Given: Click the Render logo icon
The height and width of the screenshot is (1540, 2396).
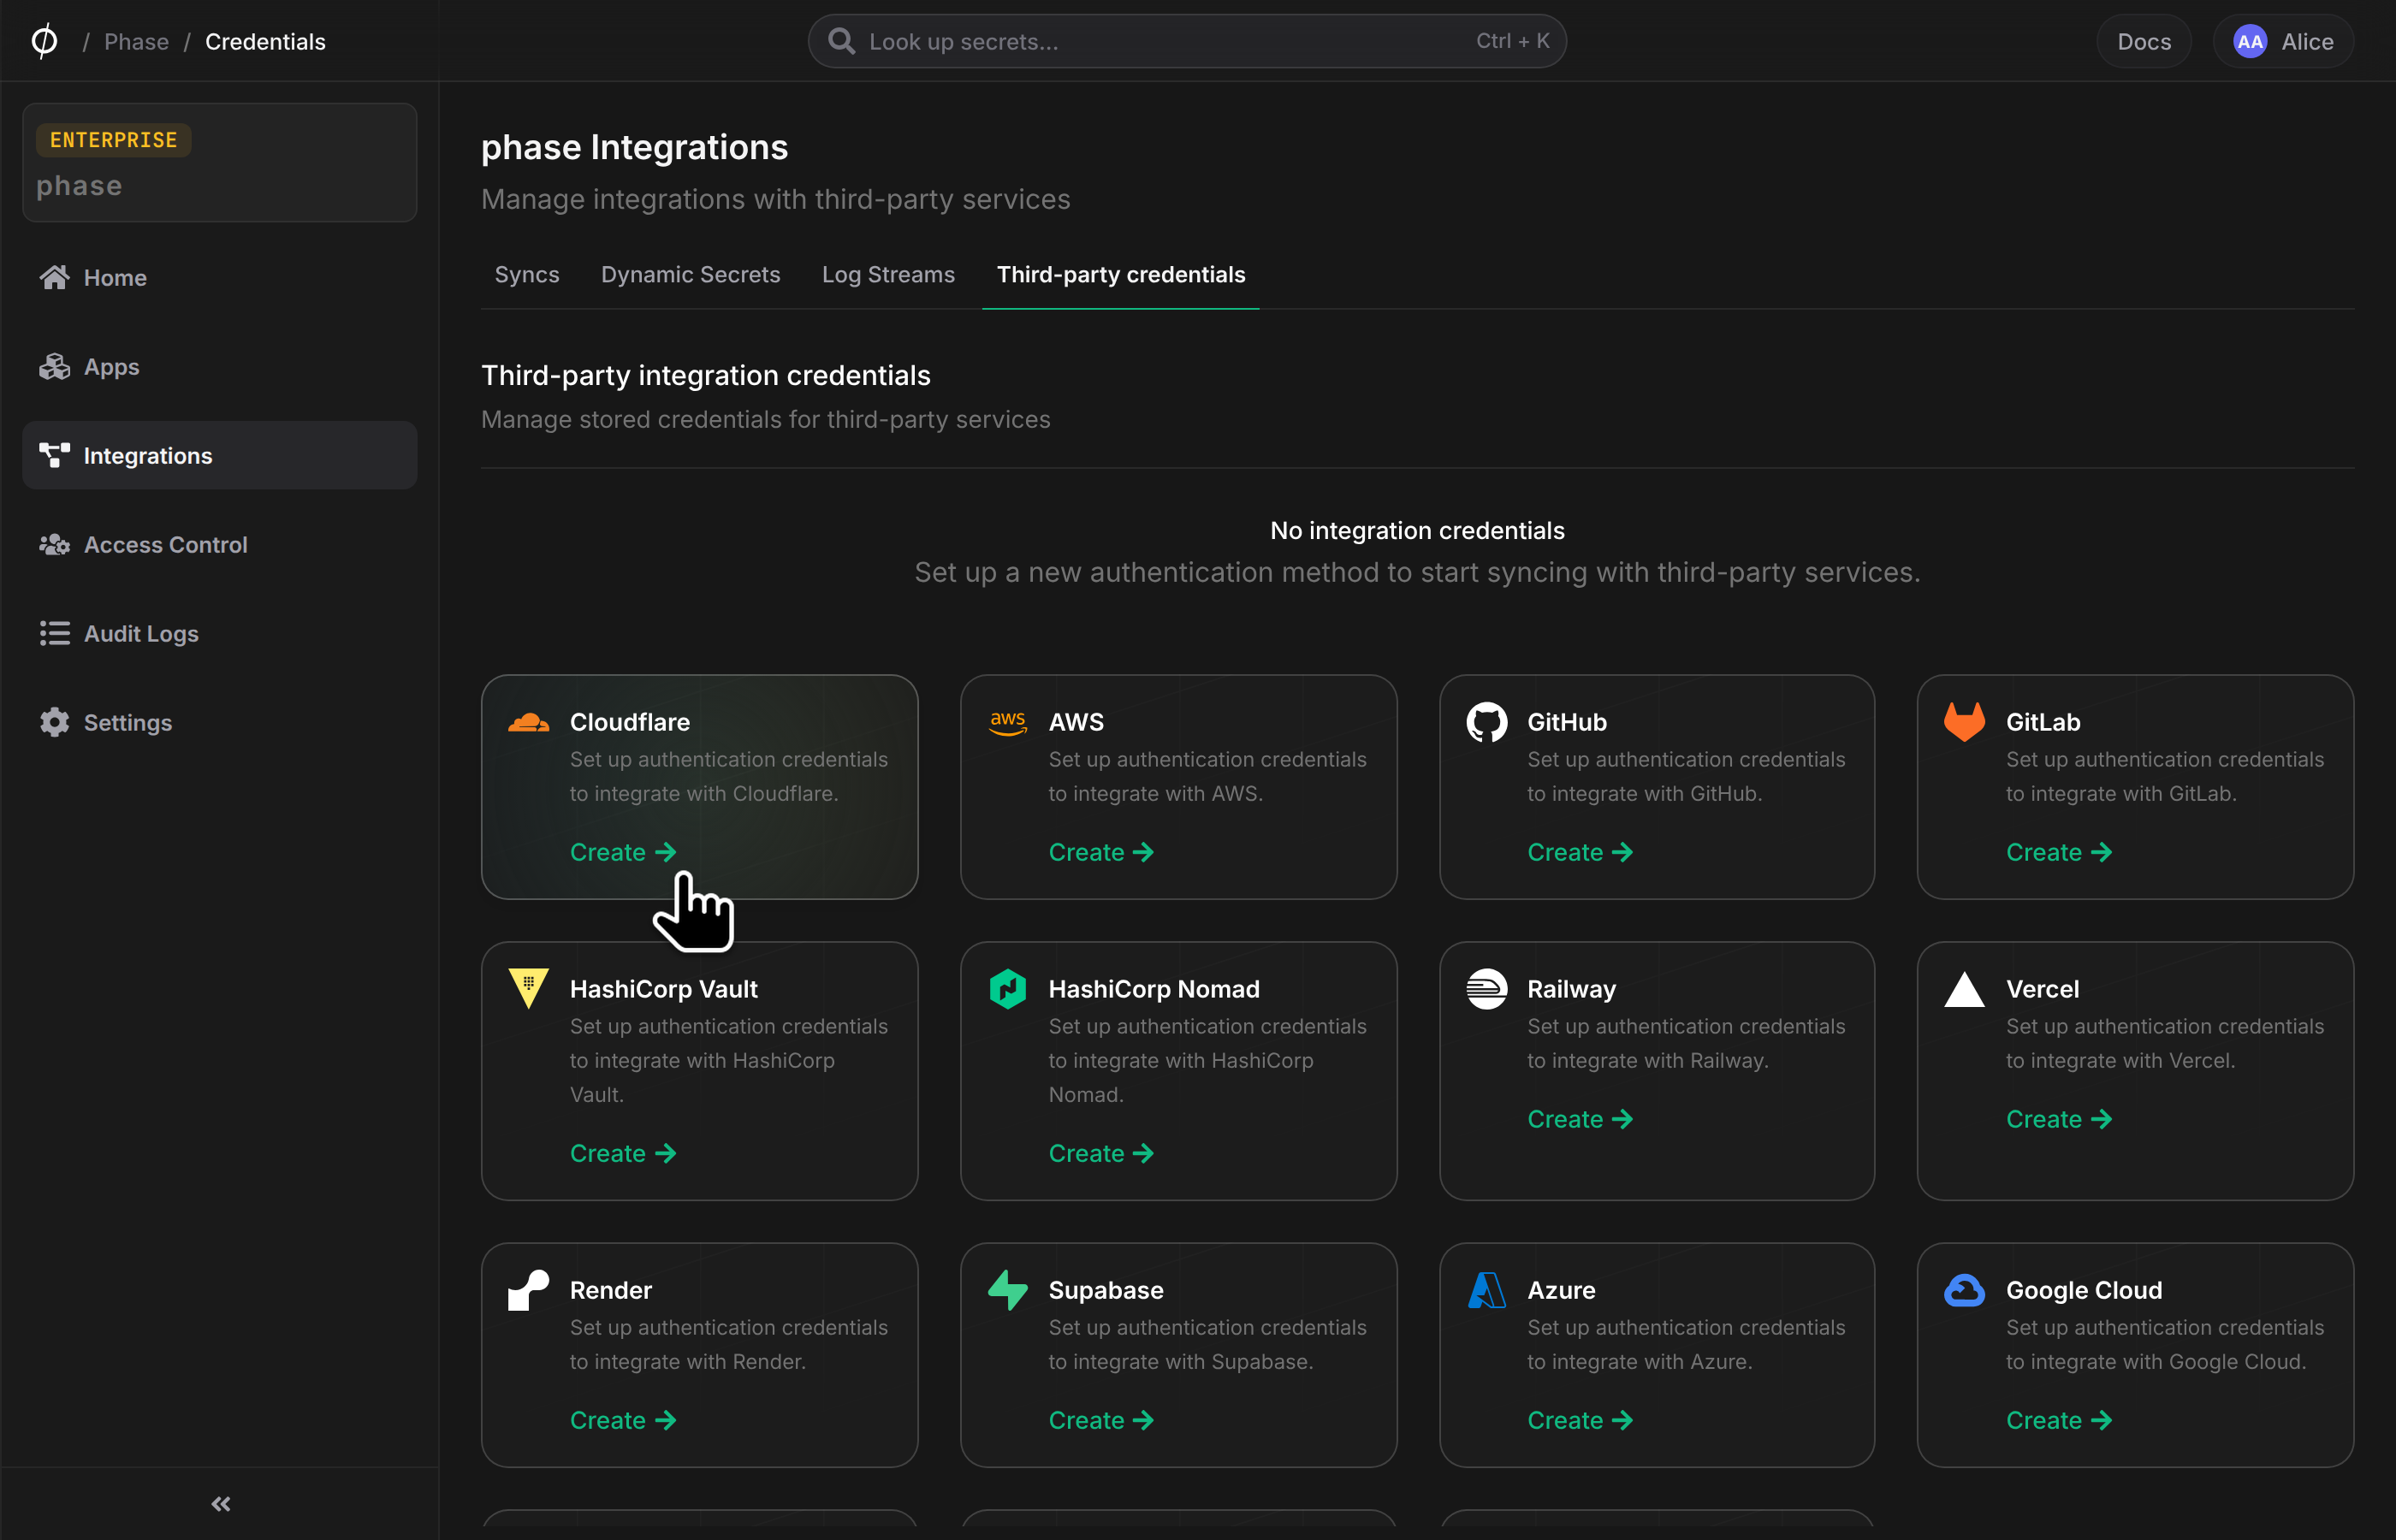Looking at the screenshot, I should [x=528, y=1290].
